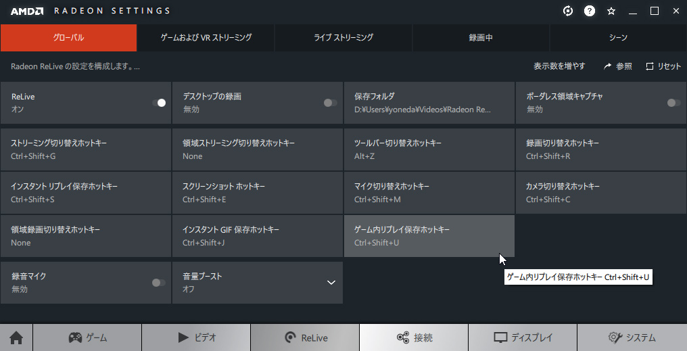Click the arrow icon next to 参照
The image size is (687, 351).
607,66
